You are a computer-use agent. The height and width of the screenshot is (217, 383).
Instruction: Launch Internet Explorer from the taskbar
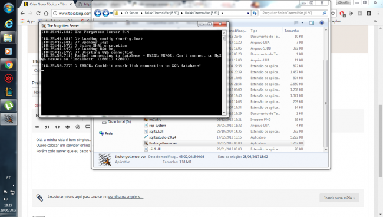point(9,24)
